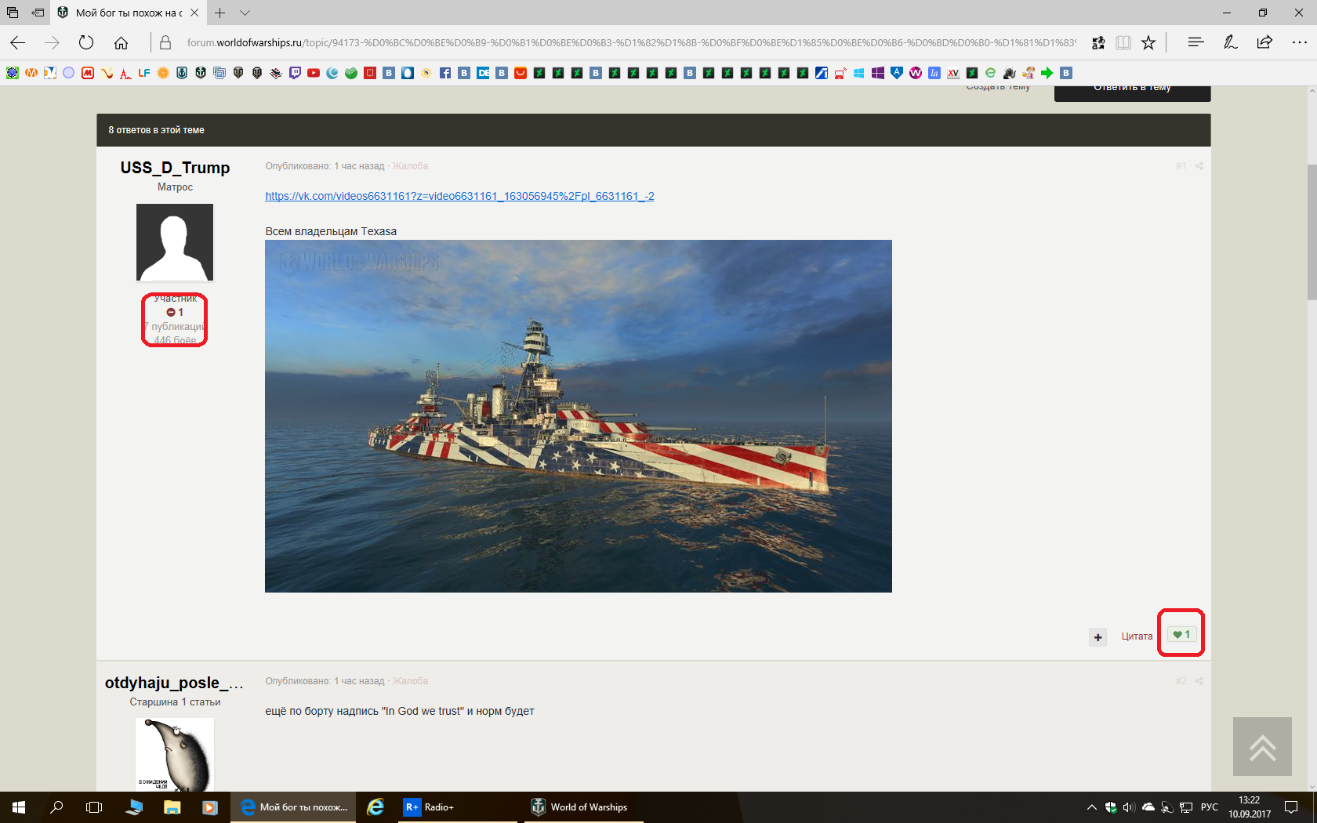Click share icon next to post #1
The width and height of the screenshot is (1317, 823).
pyautogui.click(x=1199, y=166)
